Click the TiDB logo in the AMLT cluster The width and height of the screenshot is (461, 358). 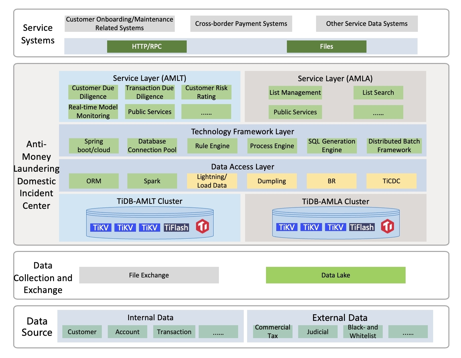[x=202, y=226]
